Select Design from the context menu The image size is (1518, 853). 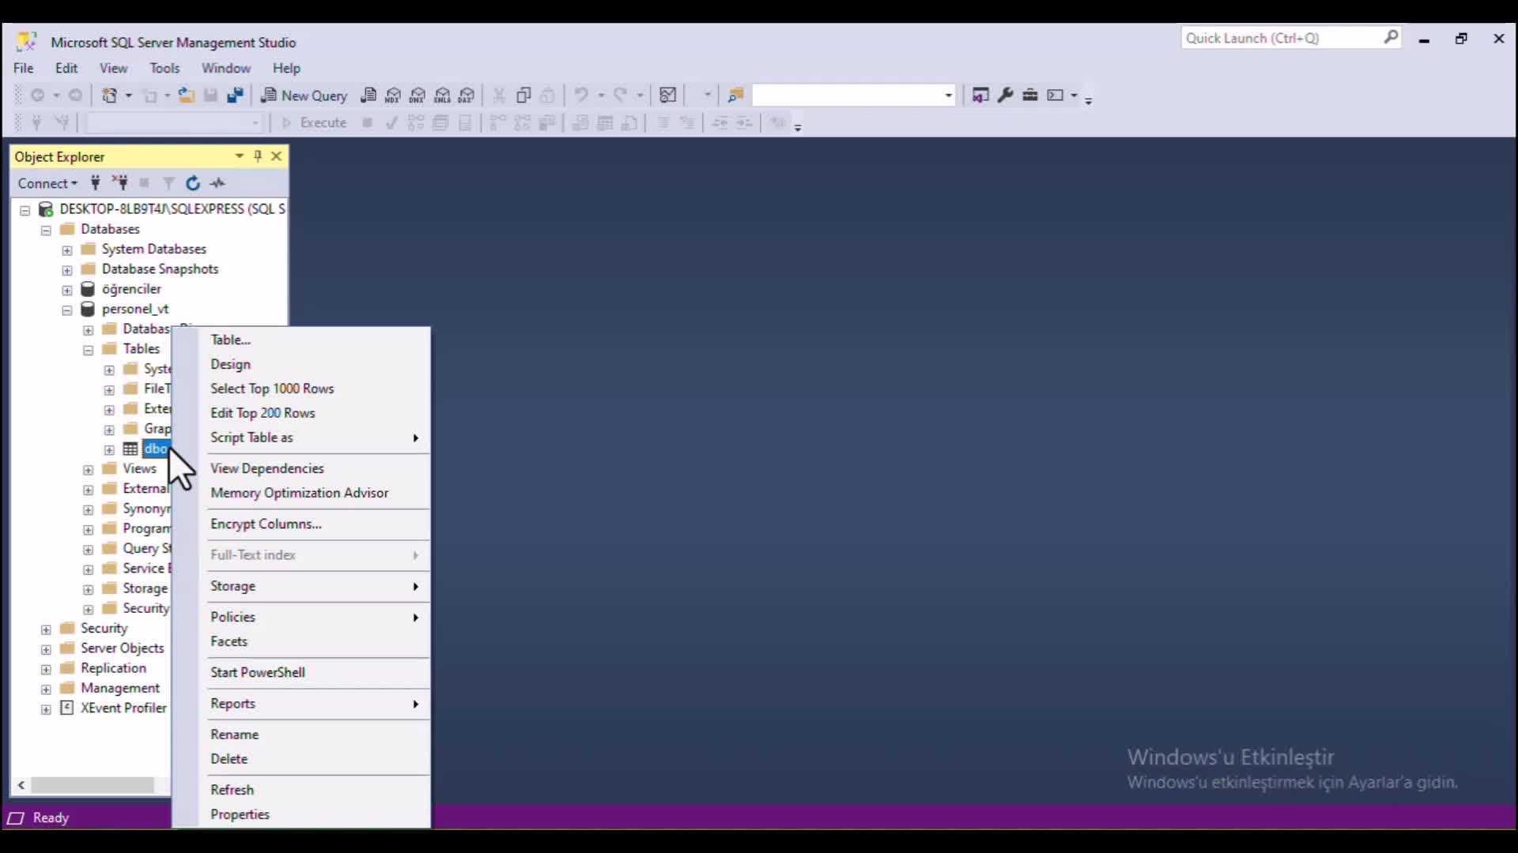pos(230,363)
